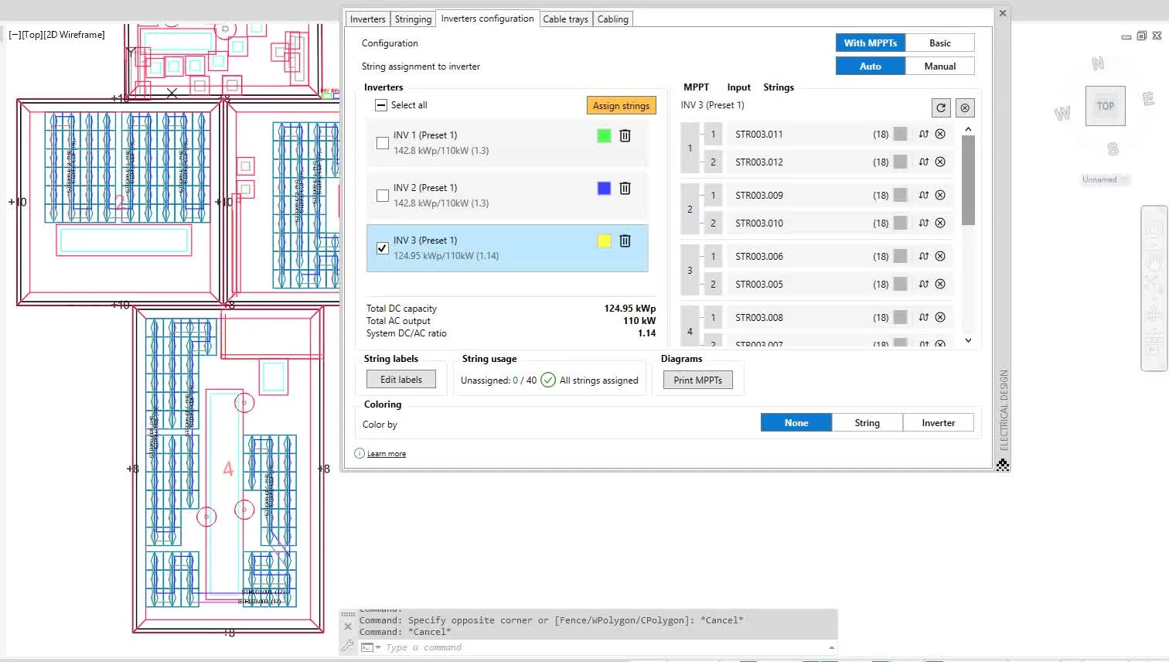Screen dimensions: 1169x662
Task: Click the TOP face of the ViewCube
Action: point(1106,106)
